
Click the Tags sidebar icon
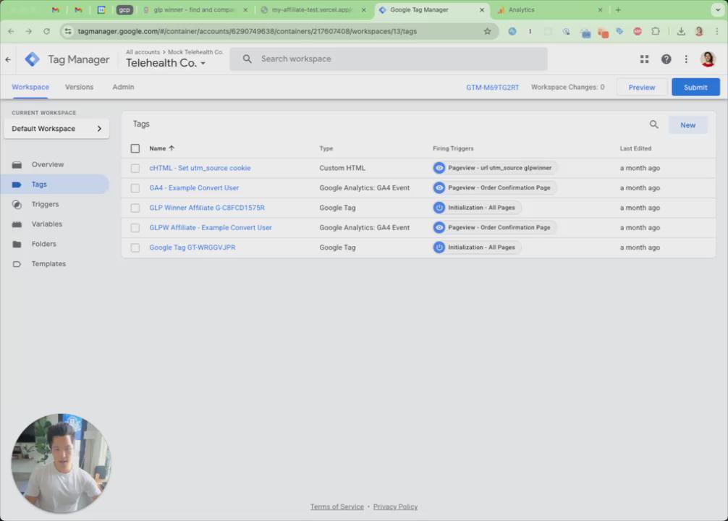17,185
